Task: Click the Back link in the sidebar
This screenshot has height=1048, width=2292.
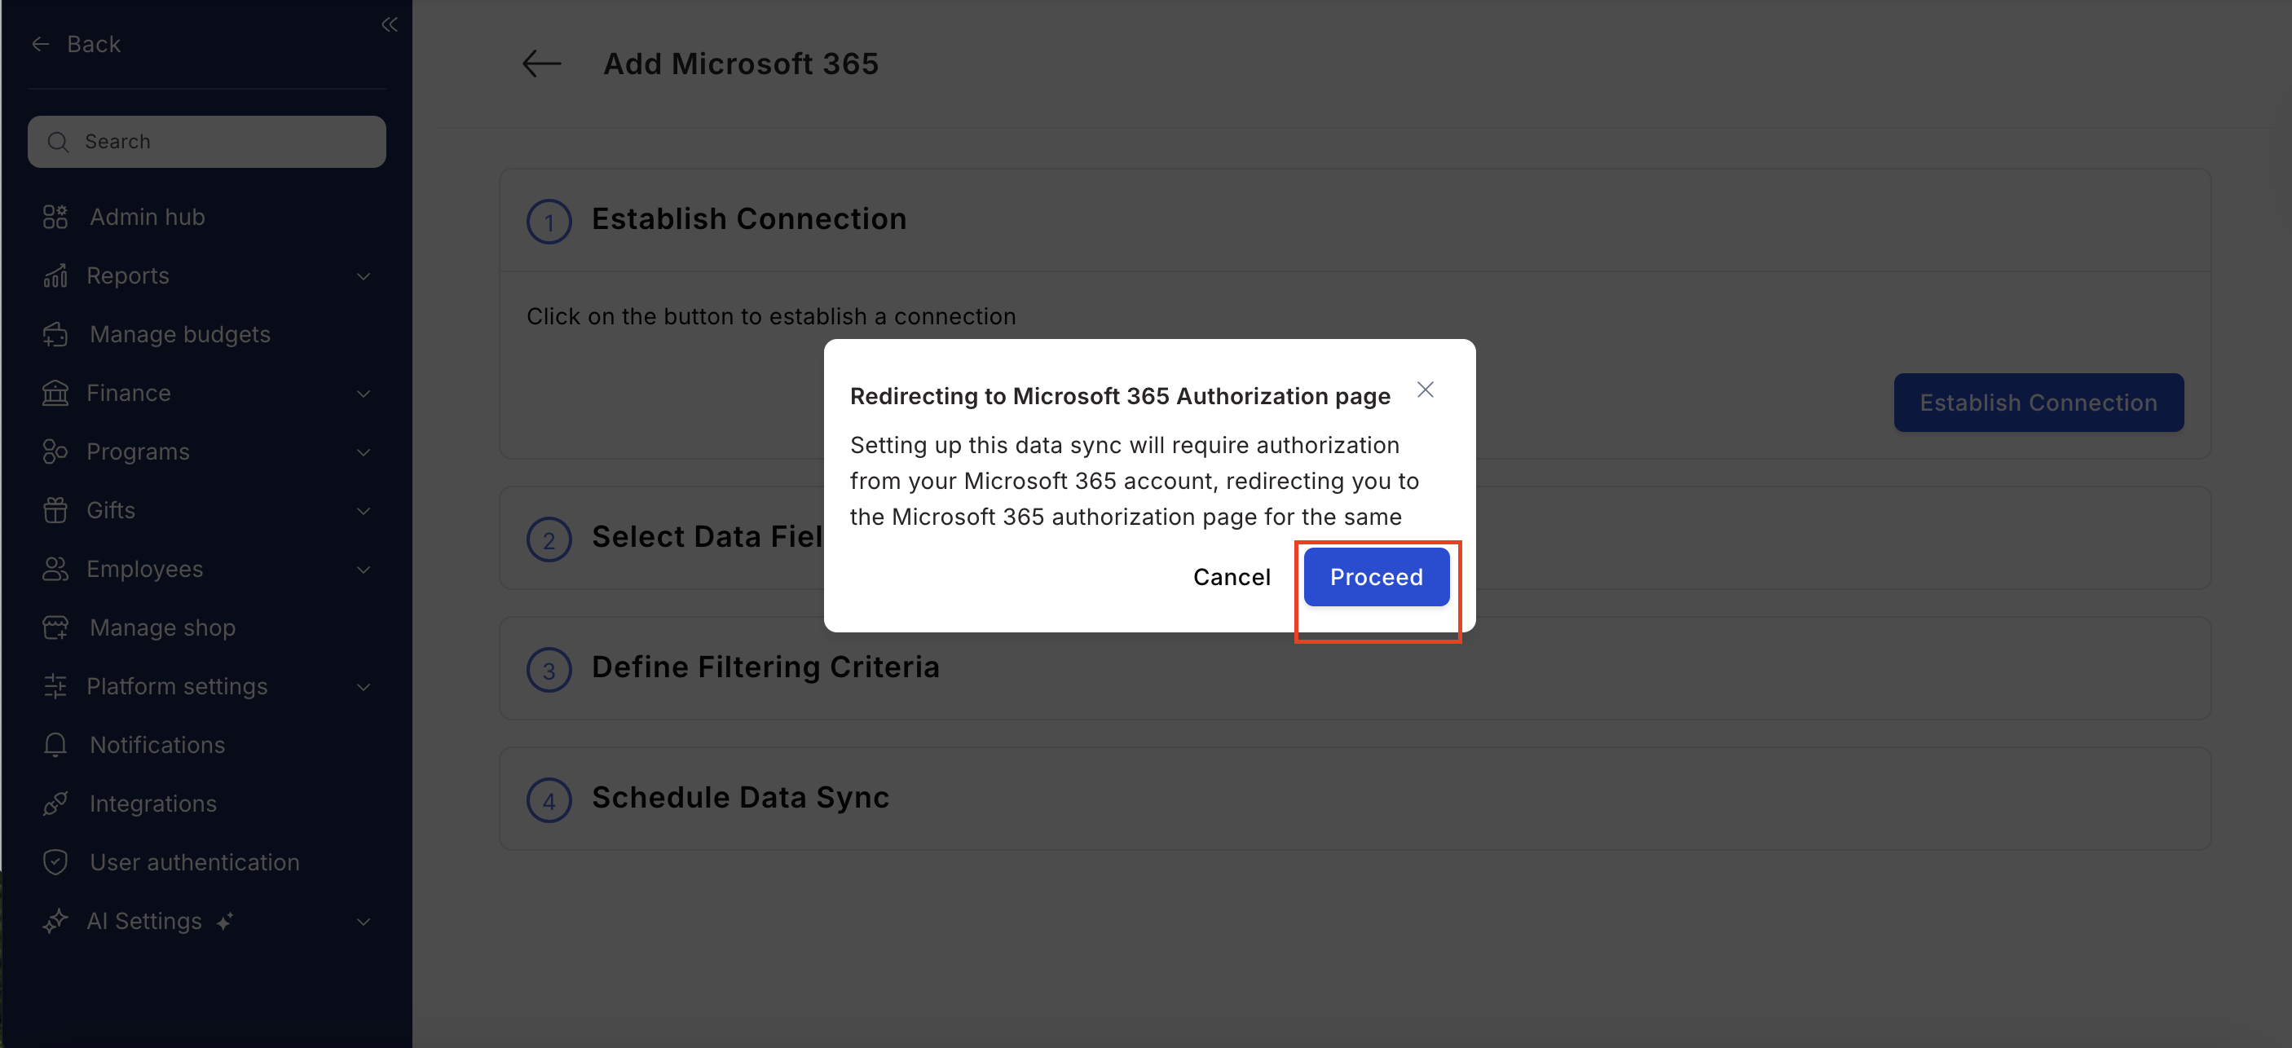Action: coord(77,43)
